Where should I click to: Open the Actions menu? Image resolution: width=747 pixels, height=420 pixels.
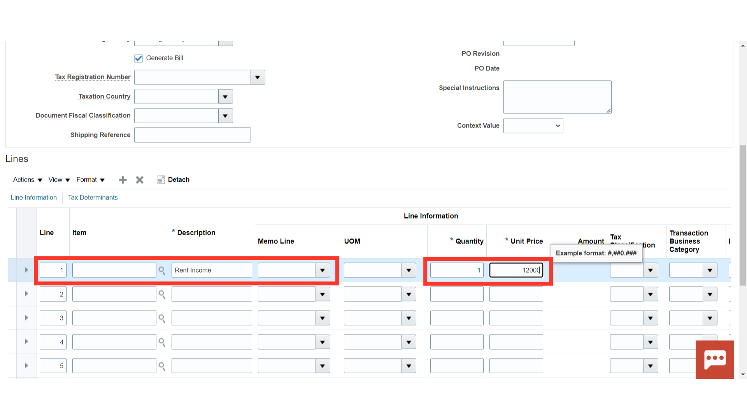point(28,180)
